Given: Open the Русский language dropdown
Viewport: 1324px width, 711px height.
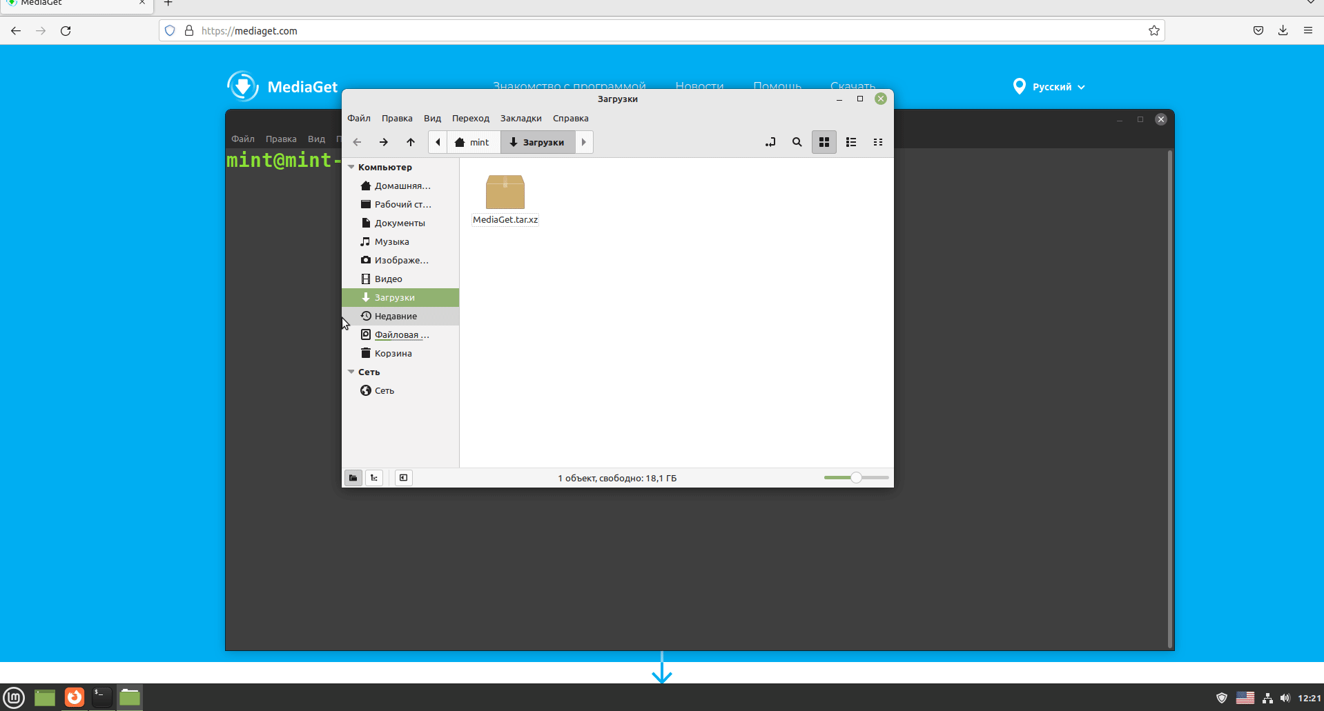Looking at the screenshot, I should pyautogui.click(x=1049, y=87).
